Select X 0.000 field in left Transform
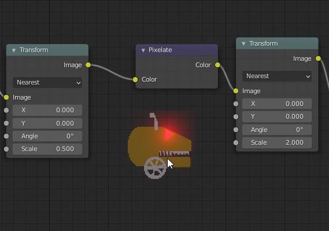 47,110
